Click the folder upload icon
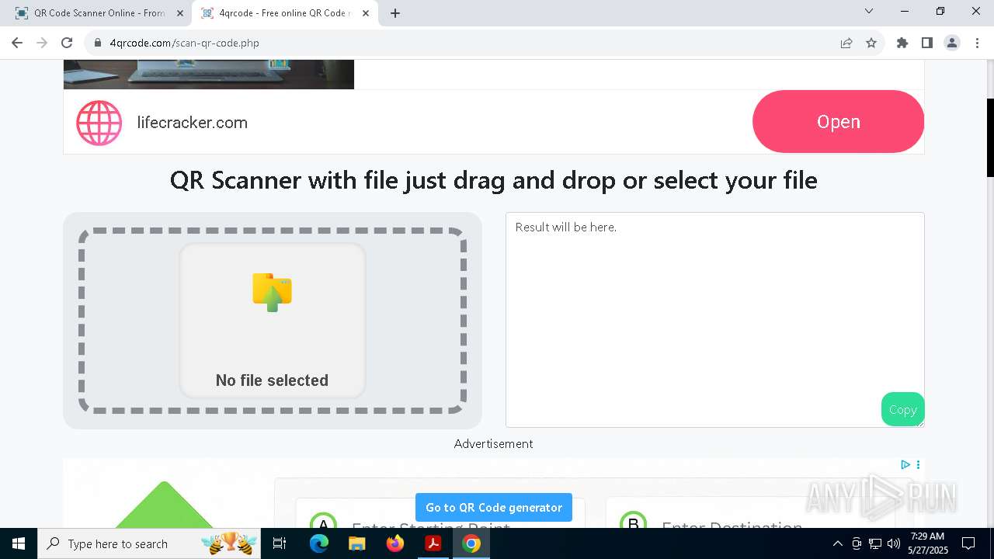The width and height of the screenshot is (994, 559). click(272, 292)
